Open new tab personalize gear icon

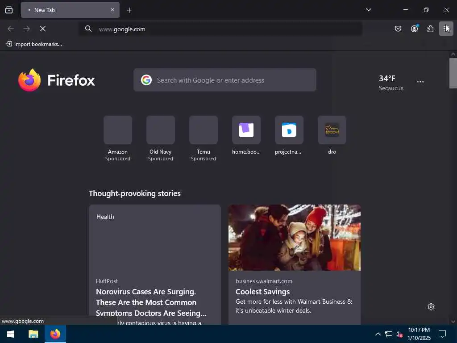pyautogui.click(x=431, y=307)
